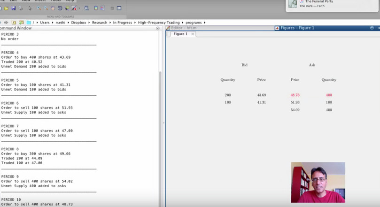The width and height of the screenshot is (380, 207).
Task: Open the Command Window actions dropdown
Action: point(158,28)
